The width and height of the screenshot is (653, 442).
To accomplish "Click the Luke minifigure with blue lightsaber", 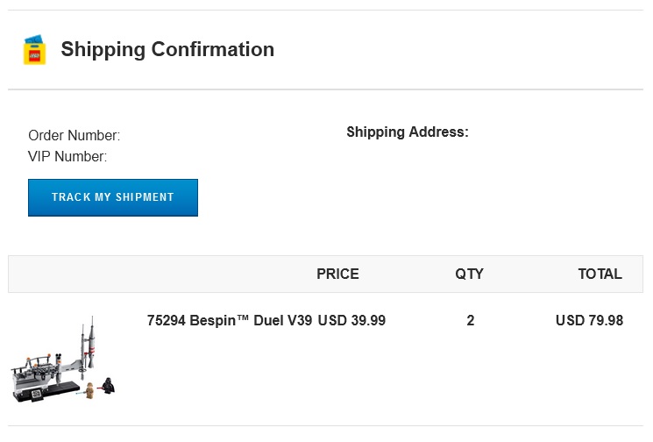I will (x=89, y=390).
